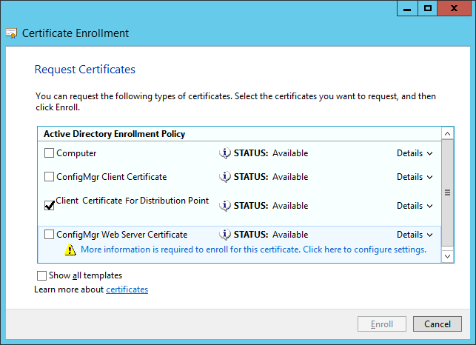Expand Details for Computer certificate
Screen dimensions: 476x345
415,153
